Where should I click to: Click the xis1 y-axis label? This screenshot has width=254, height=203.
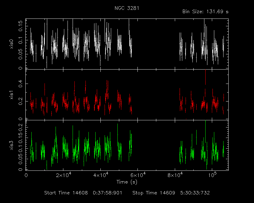11,95
